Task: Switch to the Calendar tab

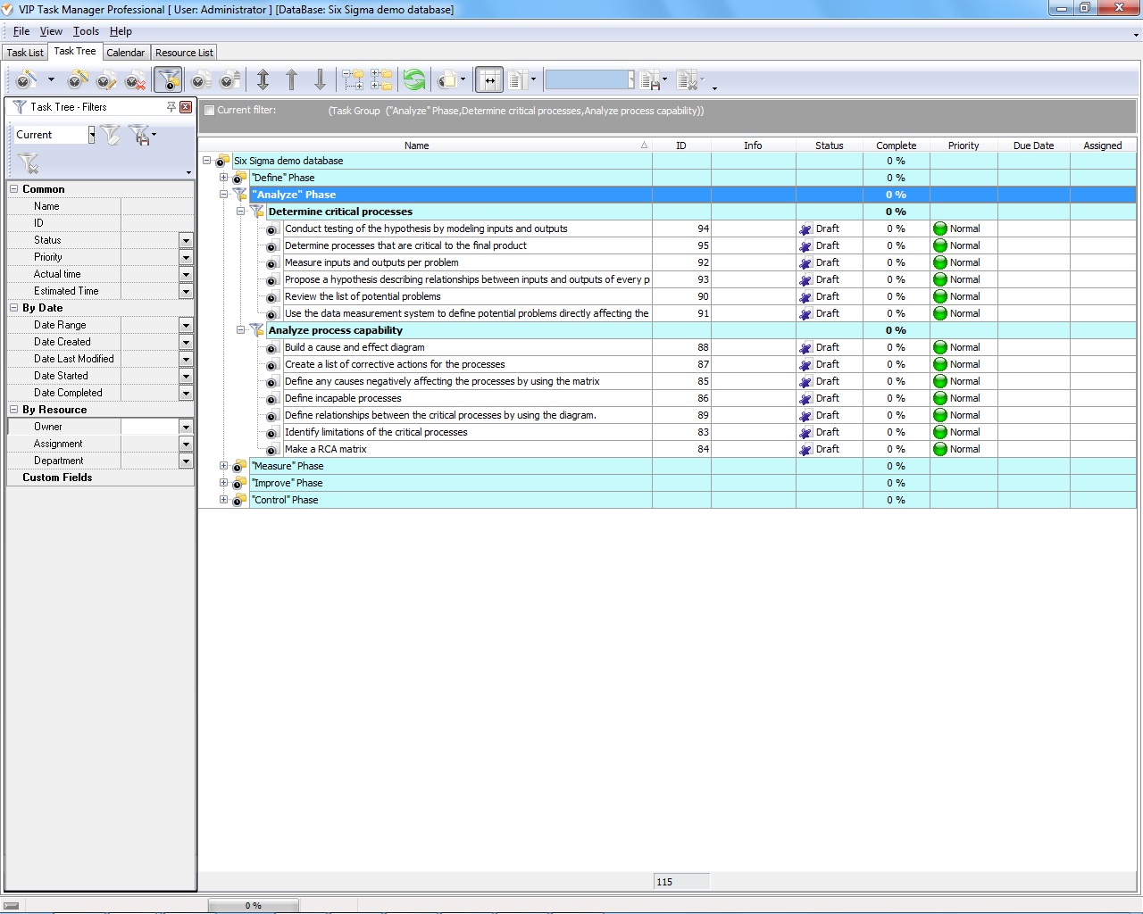Action: 125,53
